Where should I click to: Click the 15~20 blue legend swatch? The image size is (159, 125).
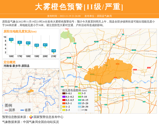[x=79, y=103]
